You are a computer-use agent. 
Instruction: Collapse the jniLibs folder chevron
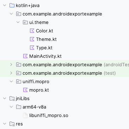5,98
